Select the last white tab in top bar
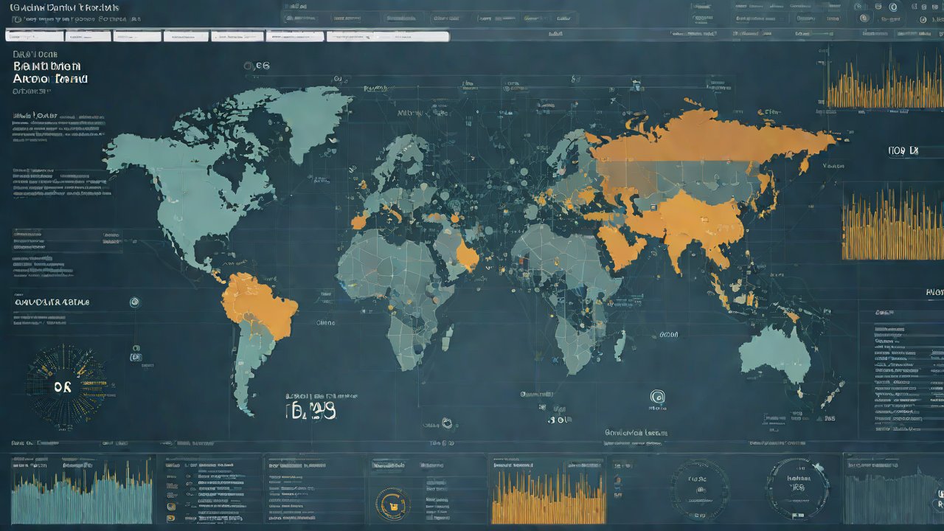Image resolution: width=944 pixels, height=531 pixels. pos(387,35)
